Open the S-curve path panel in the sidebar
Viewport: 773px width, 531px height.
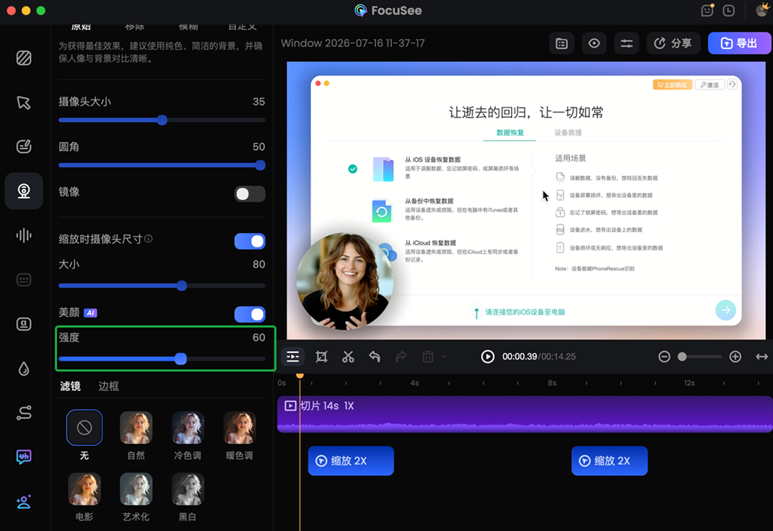point(24,413)
